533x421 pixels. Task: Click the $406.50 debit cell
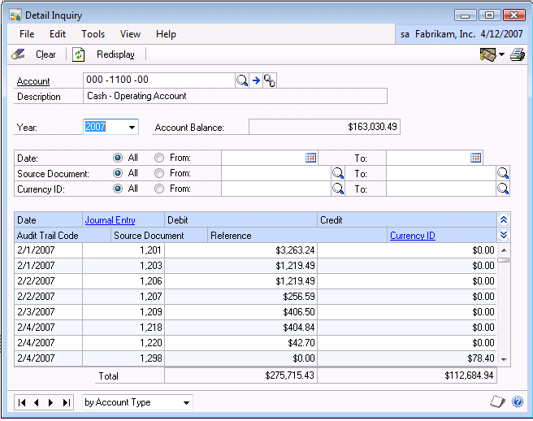coord(240,312)
